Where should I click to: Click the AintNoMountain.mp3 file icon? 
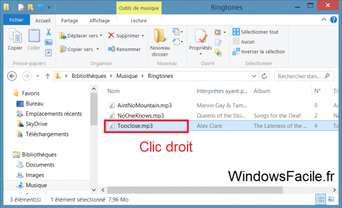(112, 105)
